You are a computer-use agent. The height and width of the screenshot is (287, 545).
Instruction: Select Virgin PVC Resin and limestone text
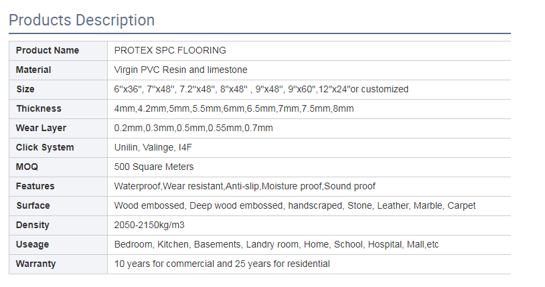(x=181, y=70)
